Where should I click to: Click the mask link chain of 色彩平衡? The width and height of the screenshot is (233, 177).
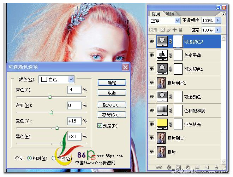171,55
